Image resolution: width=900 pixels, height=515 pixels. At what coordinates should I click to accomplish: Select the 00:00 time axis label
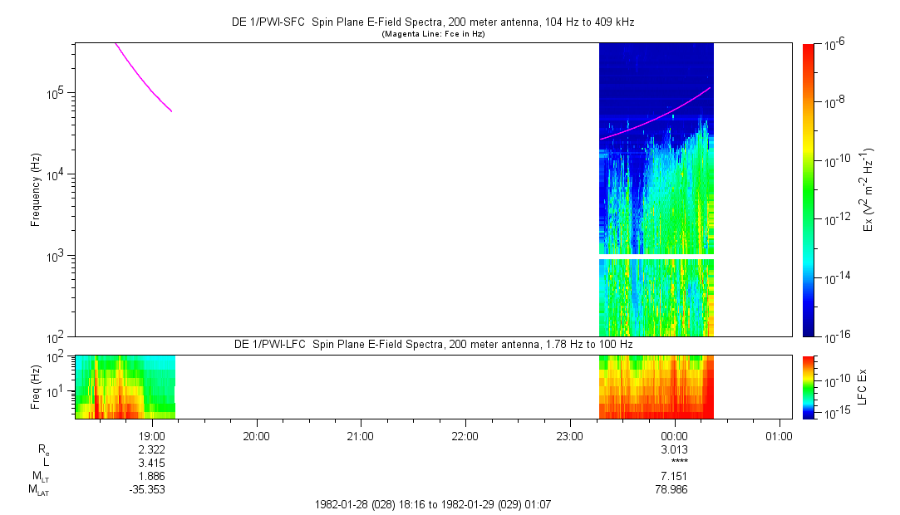(674, 435)
